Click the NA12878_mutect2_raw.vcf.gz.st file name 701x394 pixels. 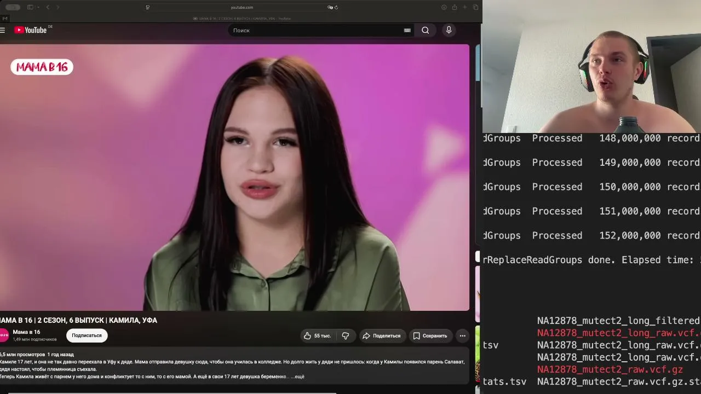619,382
